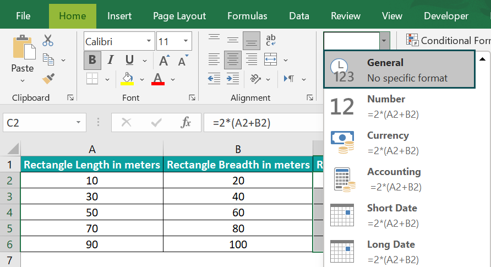Click the Insert Function fx icon
Screen dimensions: 491x267
pos(186,122)
